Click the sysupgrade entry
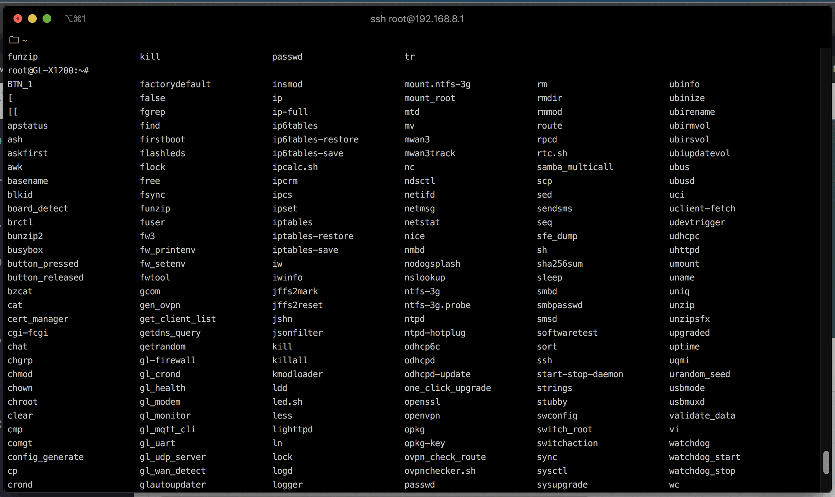The width and height of the screenshot is (835, 497). coord(562,485)
